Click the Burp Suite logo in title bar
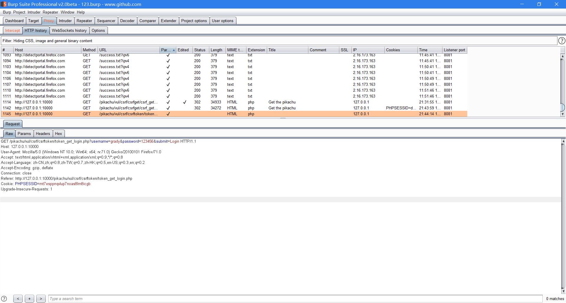 coord(4,4)
